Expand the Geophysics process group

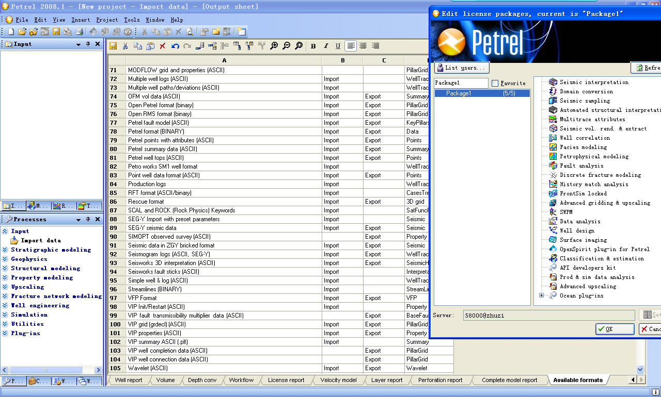5,259
